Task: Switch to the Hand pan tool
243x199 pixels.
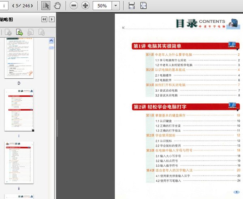Action: point(57,6)
